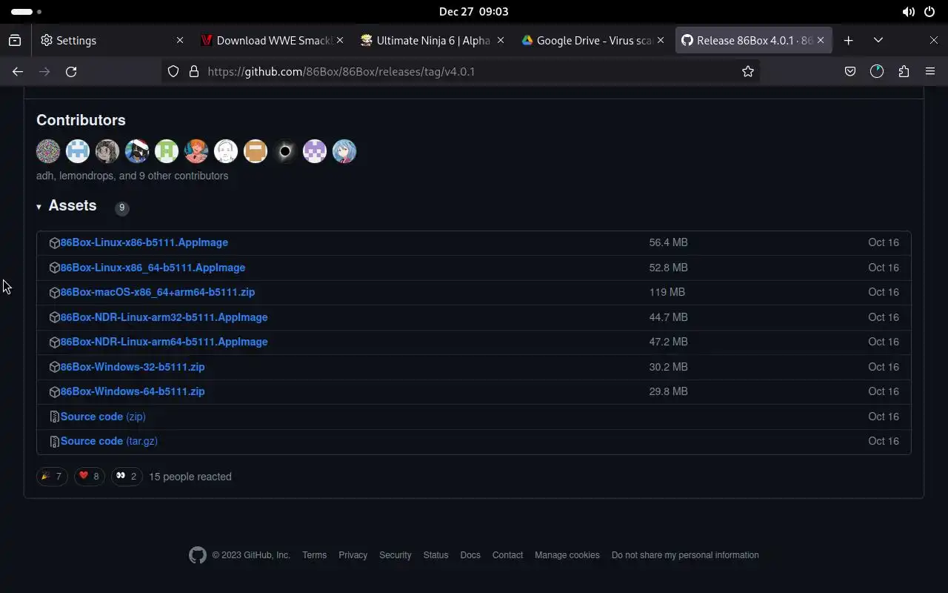This screenshot has width=948, height=593.
Task: Select the Release 86Box 4.0.1 tab
Action: 752,40
